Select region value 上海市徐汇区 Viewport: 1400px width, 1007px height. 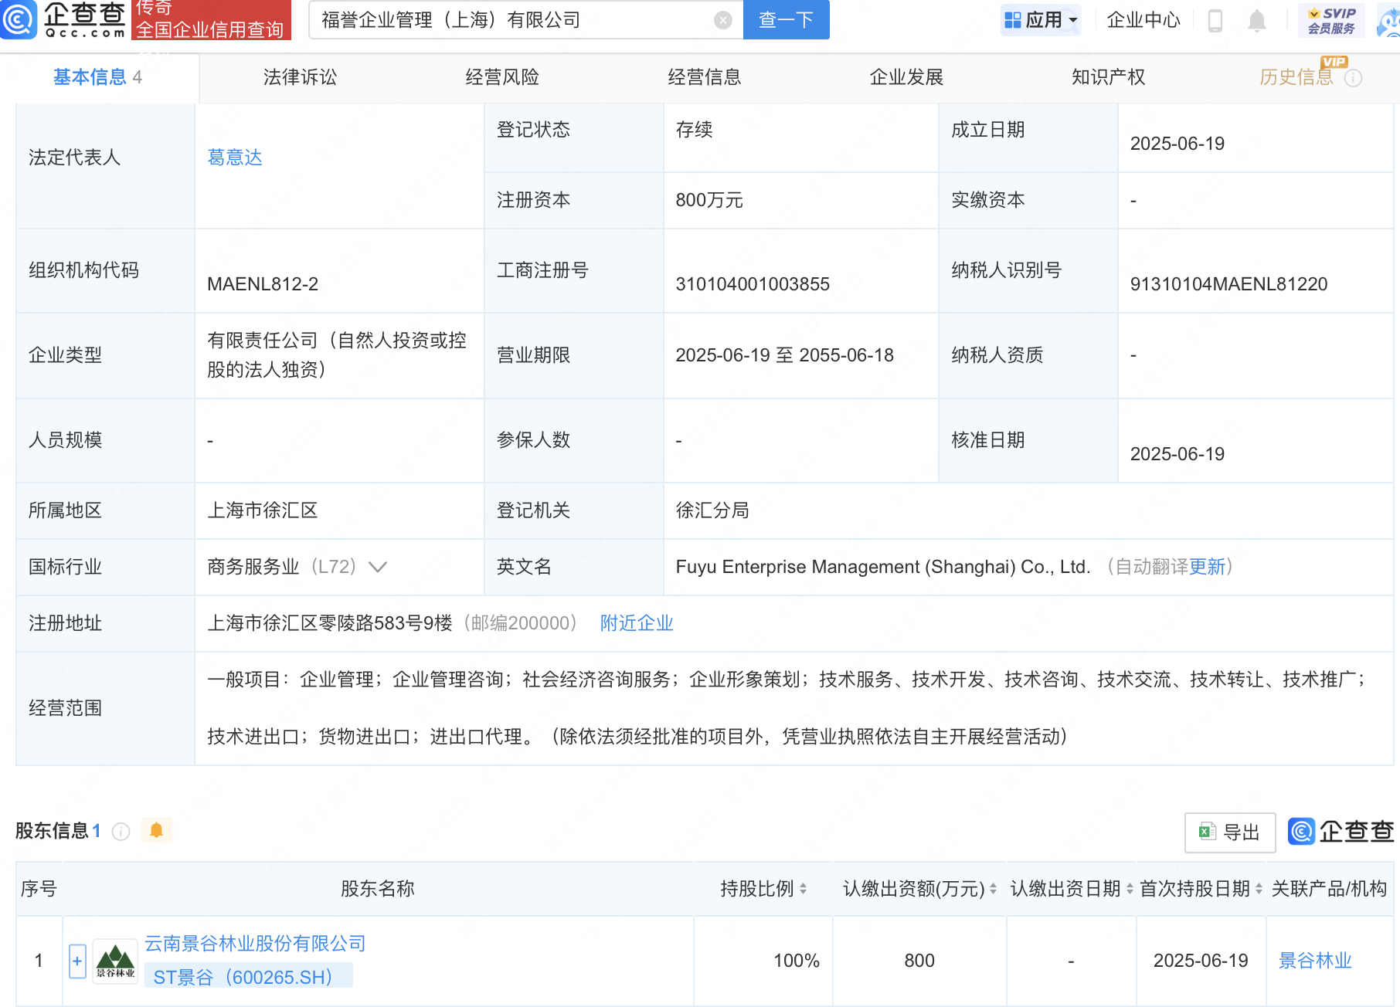coord(263,510)
